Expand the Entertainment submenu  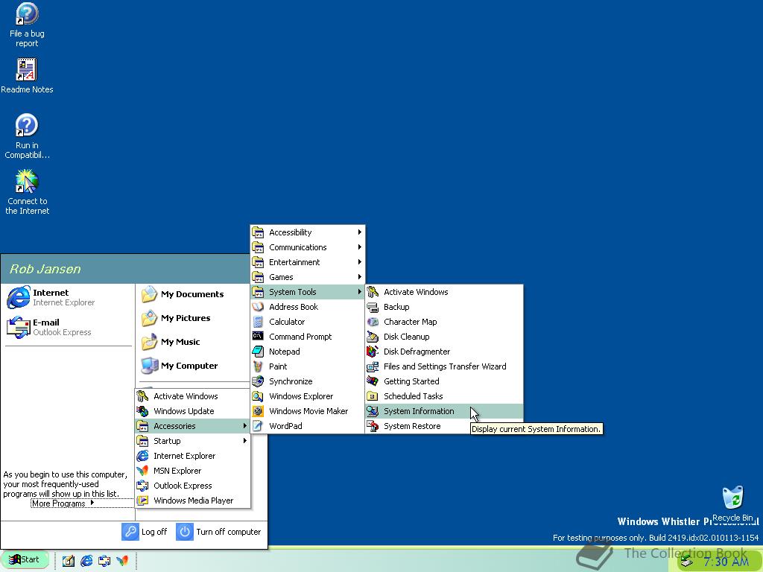click(x=308, y=262)
